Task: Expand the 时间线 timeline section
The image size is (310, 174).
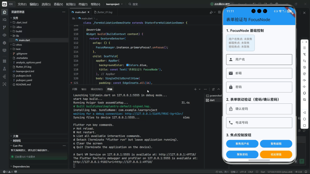Action: [x=11, y=141]
